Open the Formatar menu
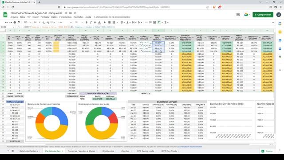Viewport: 284px width, 160px height. tap(45, 17)
